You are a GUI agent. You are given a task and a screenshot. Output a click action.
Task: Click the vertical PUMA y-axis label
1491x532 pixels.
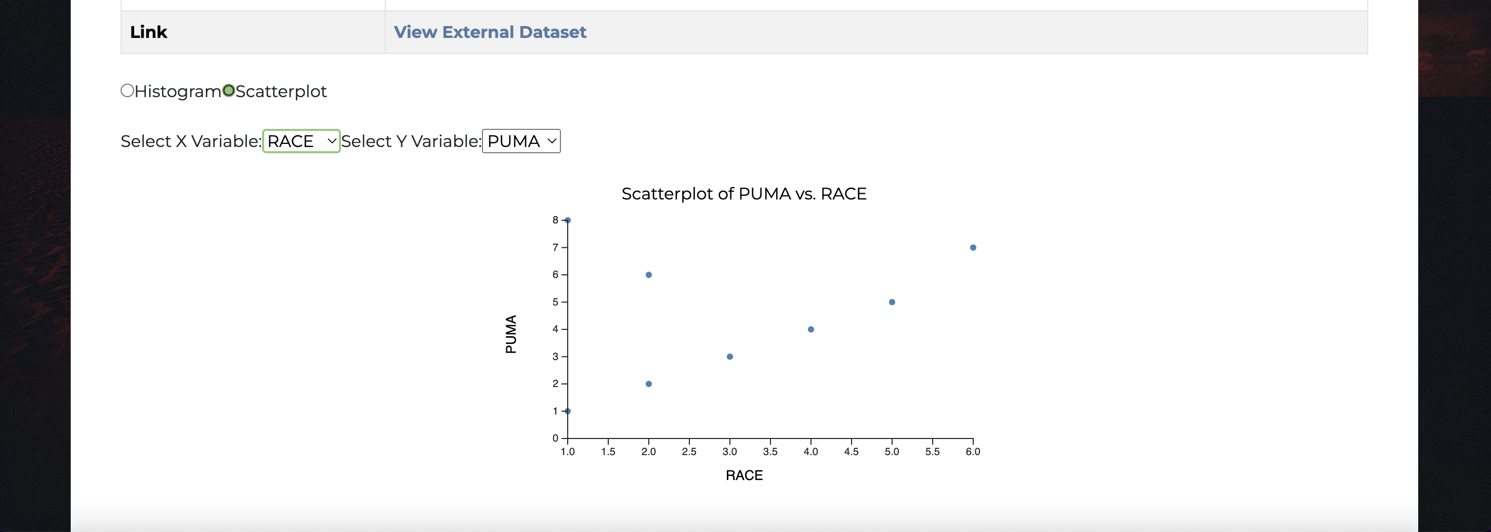pyautogui.click(x=511, y=334)
